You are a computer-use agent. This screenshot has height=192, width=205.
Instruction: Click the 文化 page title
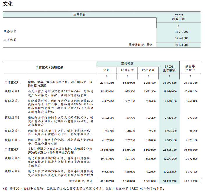pyautogui.click(x=8, y=4)
